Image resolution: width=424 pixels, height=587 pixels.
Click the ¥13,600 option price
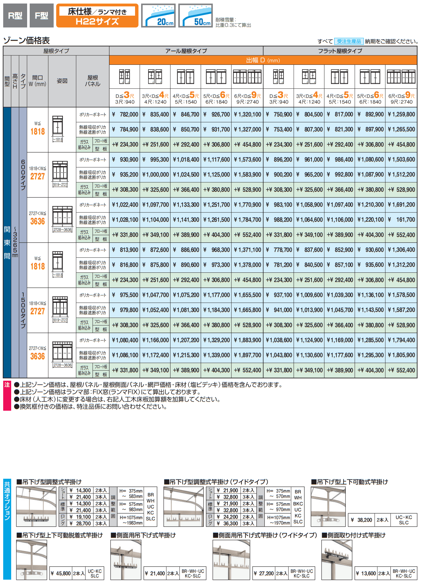[366, 574]
